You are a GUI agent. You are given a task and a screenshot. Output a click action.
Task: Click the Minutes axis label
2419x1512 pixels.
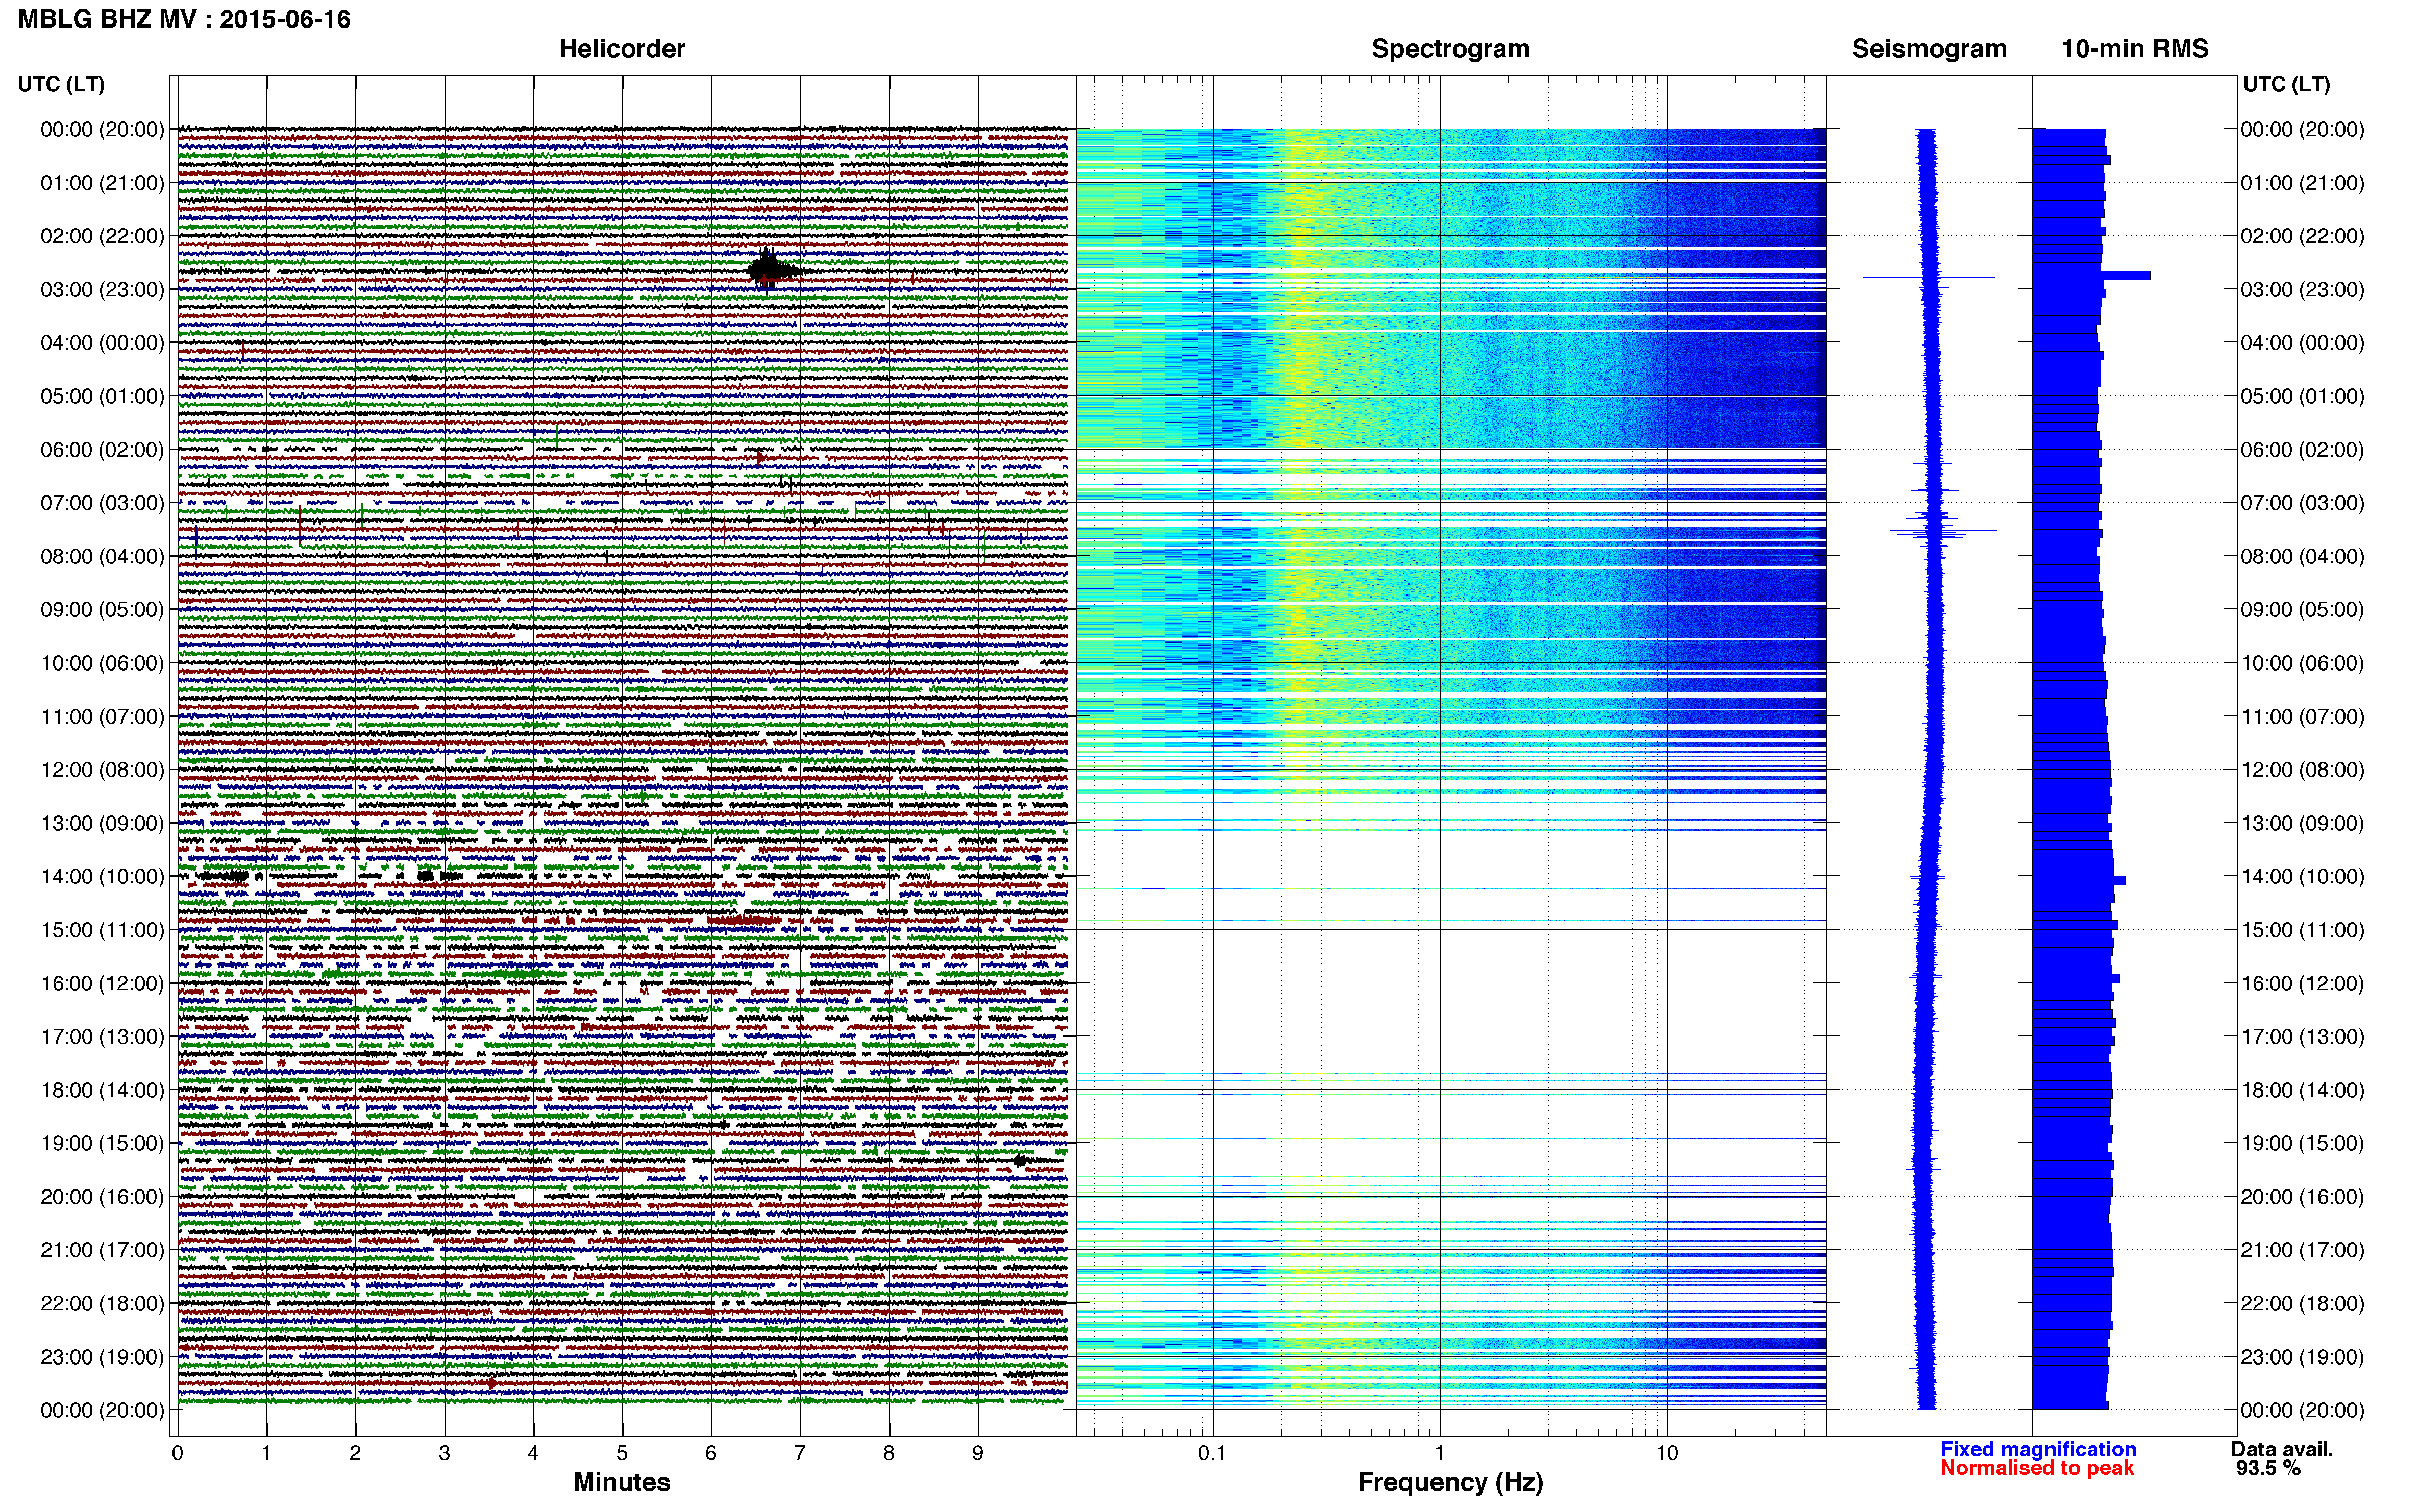tap(621, 1482)
